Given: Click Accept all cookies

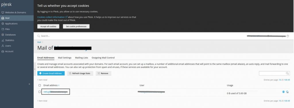Looking at the screenshot, I should [48, 26].
